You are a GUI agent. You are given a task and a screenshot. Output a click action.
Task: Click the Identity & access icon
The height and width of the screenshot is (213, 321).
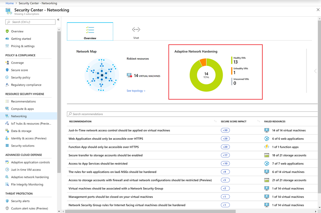(7, 138)
